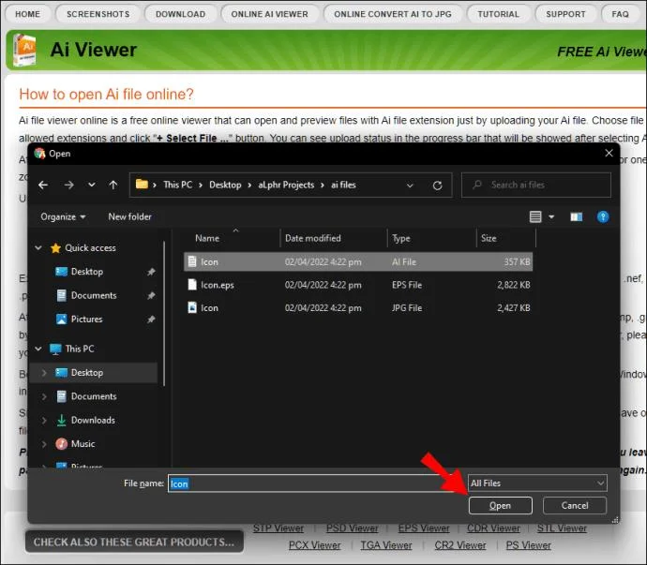The image size is (647, 565).
Task: Select Documents under This PC
Action: click(x=94, y=396)
